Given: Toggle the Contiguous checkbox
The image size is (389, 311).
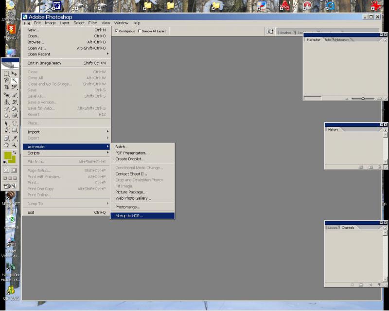Looking at the screenshot, I should [x=116, y=31].
